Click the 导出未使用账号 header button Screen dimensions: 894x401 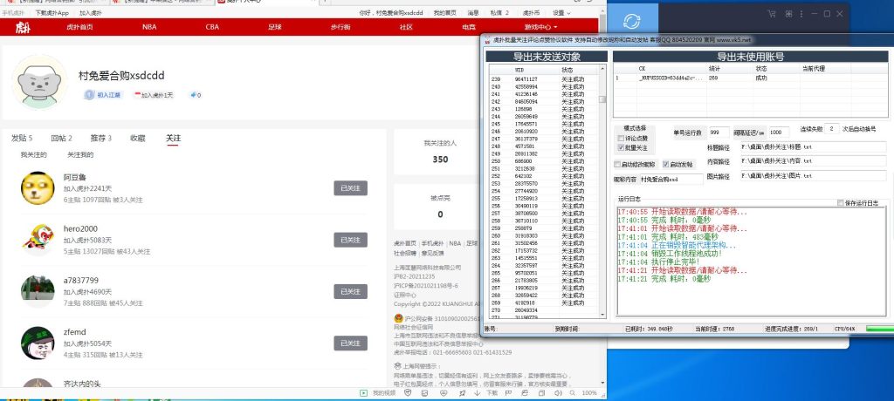tap(750, 57)
